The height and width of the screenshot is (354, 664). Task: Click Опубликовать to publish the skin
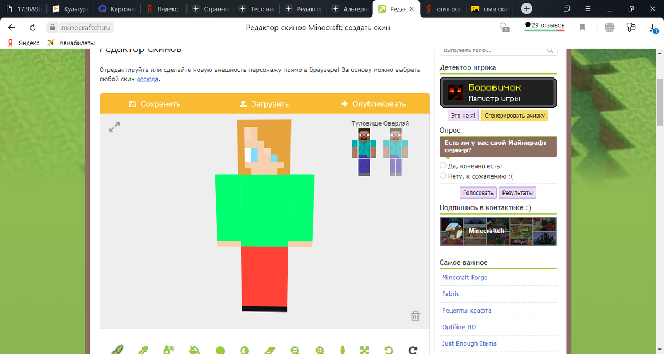point(374,103)
